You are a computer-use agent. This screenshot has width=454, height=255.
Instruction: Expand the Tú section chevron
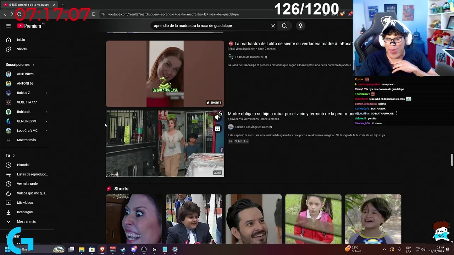pyautogui.click(x=14, y=155)
